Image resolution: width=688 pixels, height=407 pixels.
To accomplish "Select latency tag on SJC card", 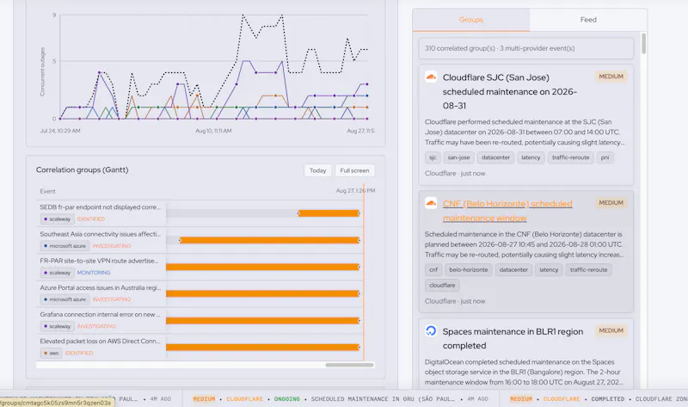I will click(531, 157).
